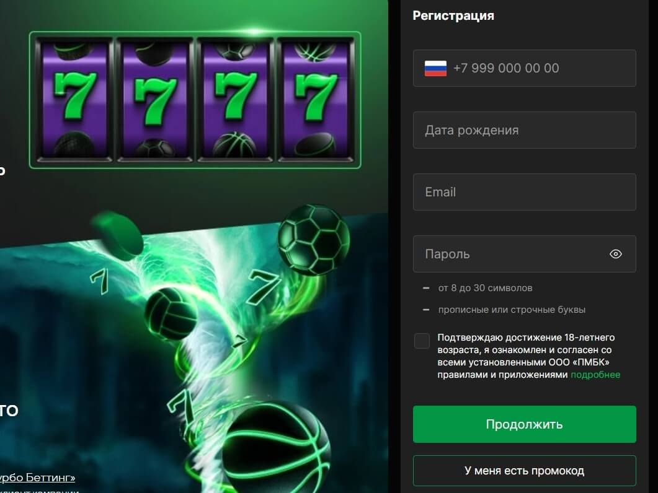Viewport: 658px width, 493px height.
Task: Click the flying green hockey puck
Action: click(x=117, y=235)
